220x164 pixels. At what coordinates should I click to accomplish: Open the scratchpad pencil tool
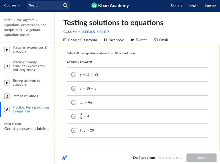(x=65, y=158)
